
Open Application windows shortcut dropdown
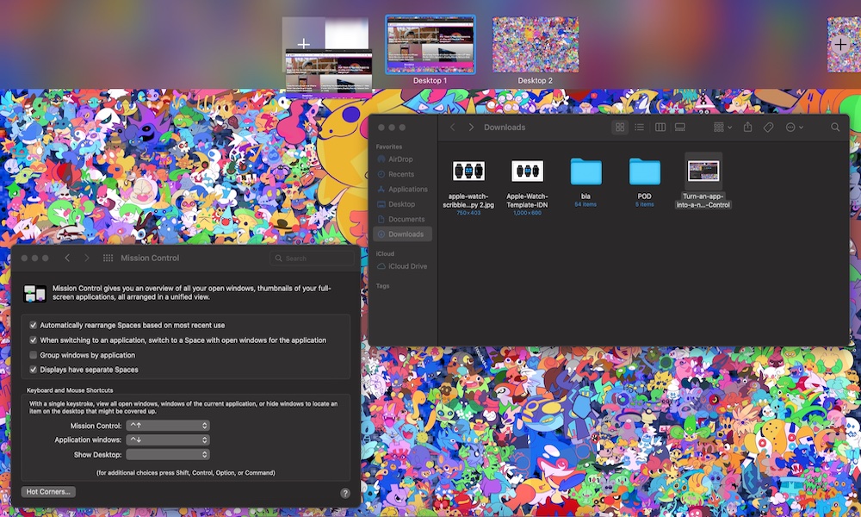(168, 440)
